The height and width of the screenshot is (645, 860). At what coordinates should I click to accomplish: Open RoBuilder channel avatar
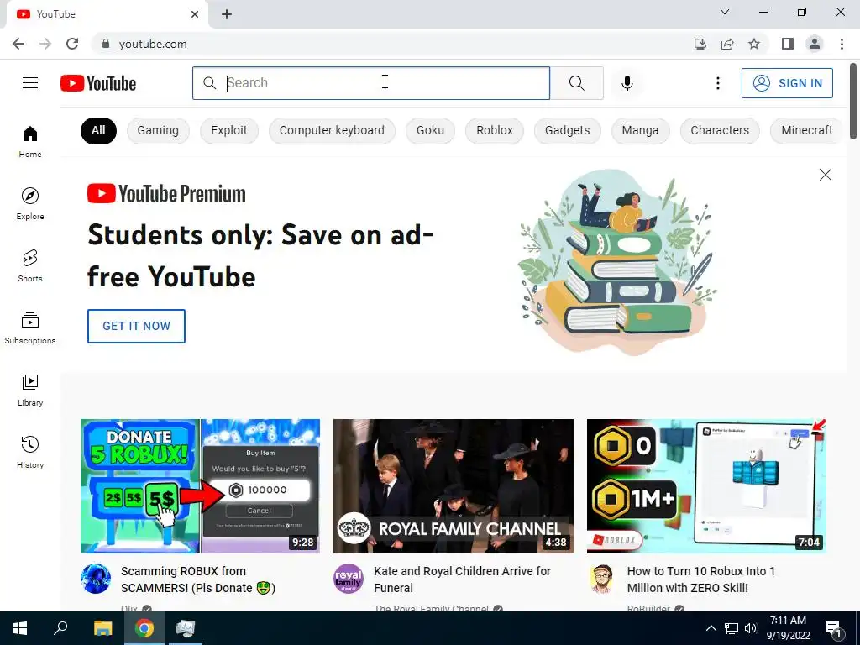click(x=601, y=578)
